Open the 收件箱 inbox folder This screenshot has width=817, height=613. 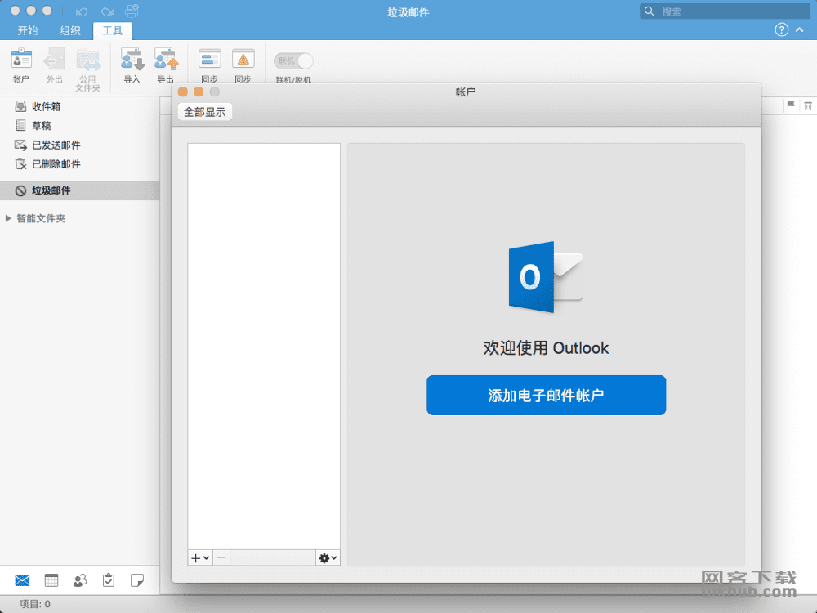(80, 106)
